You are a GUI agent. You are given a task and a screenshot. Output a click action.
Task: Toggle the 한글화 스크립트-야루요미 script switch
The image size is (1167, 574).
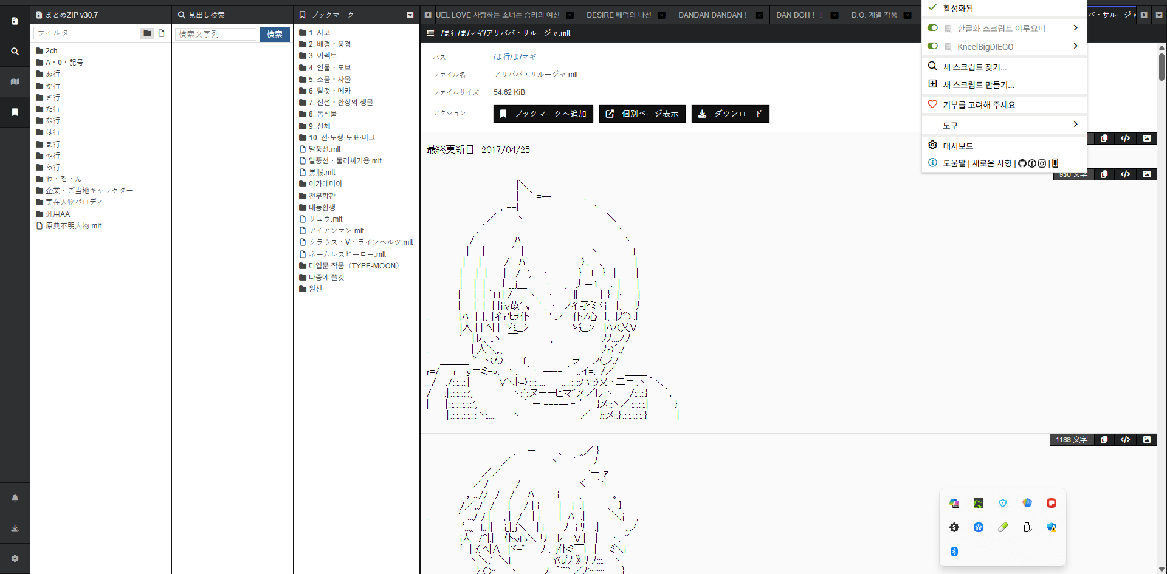932,28
